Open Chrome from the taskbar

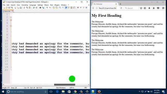(x=75, y=92)
